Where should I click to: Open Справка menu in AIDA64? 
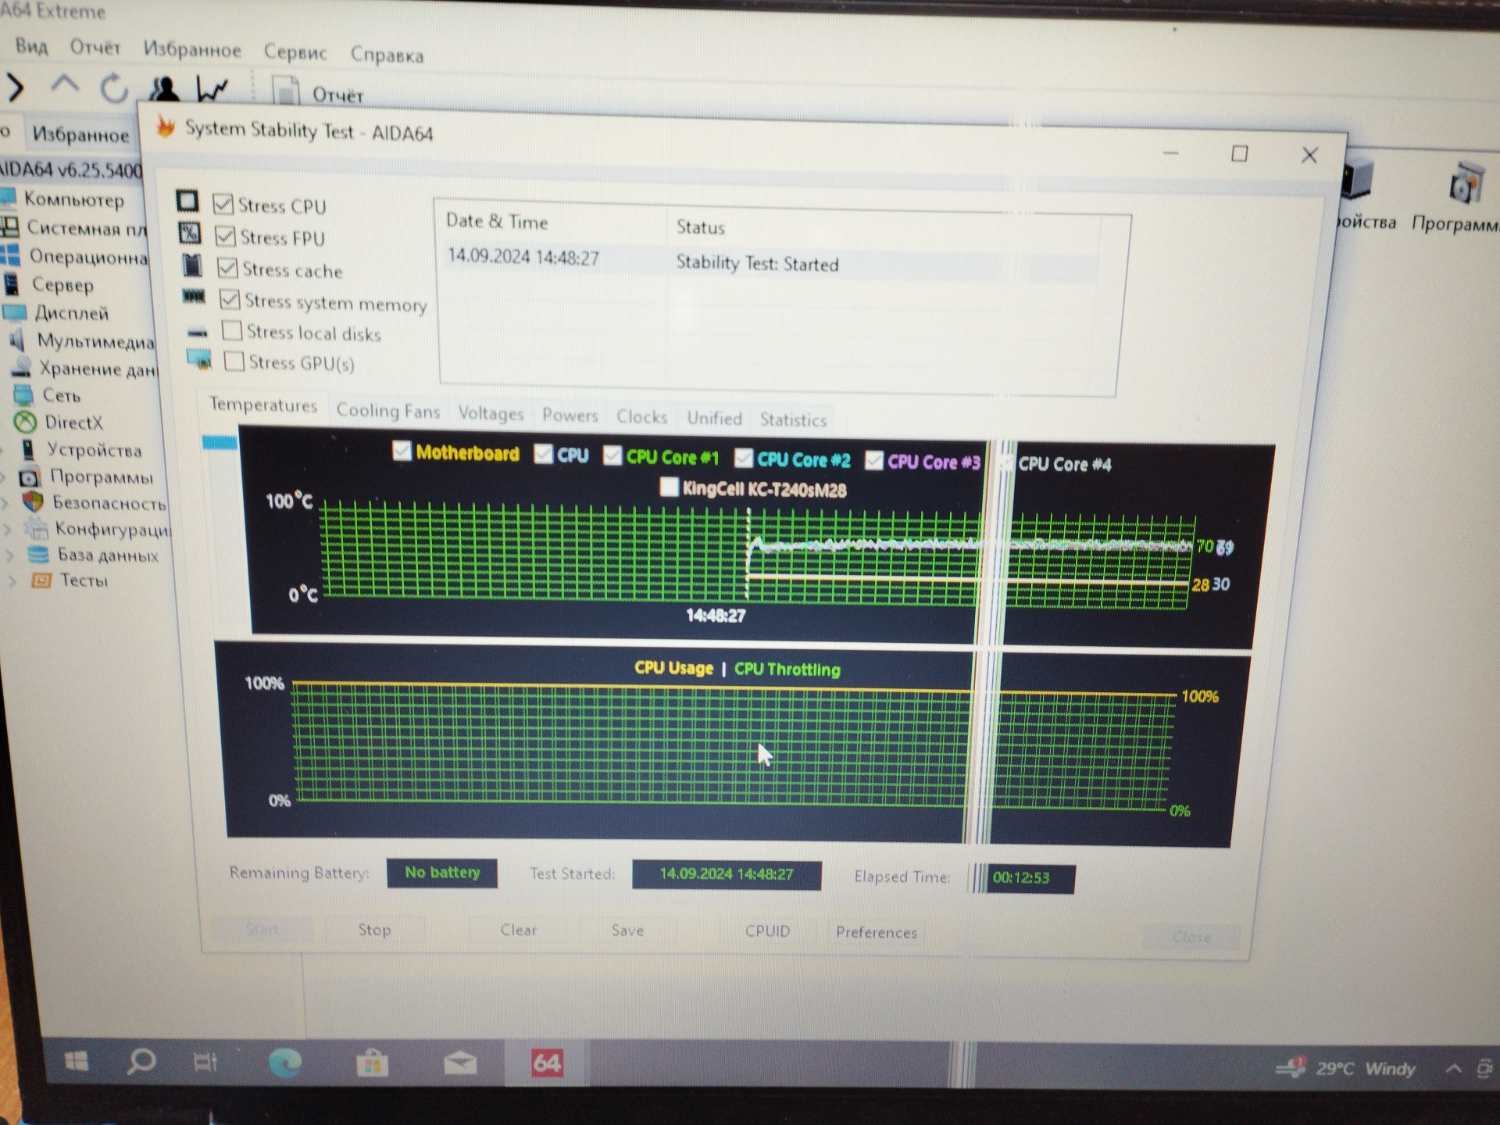387,55
